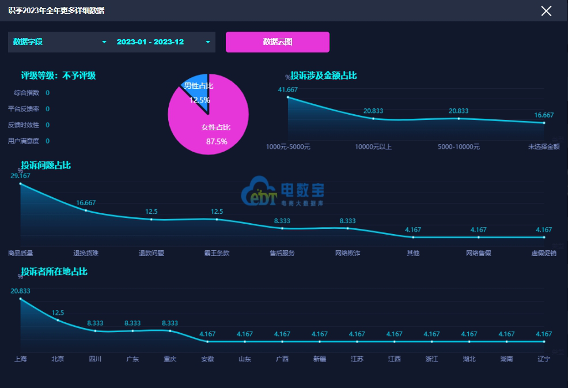The width and height of the screenshot is (568, 388).
Task: Close the 2023 detailed data dialog
Action: coord(546,11)
